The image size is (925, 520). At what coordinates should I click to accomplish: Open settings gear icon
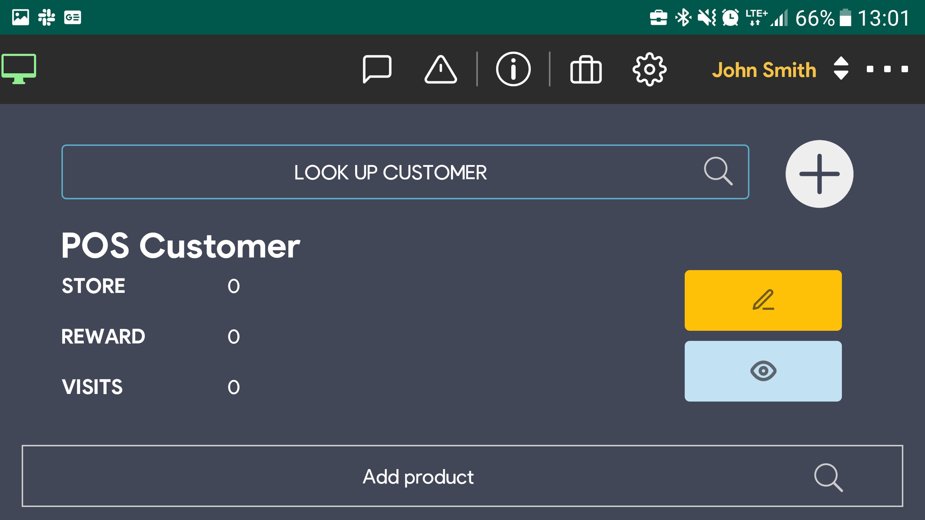649,69
